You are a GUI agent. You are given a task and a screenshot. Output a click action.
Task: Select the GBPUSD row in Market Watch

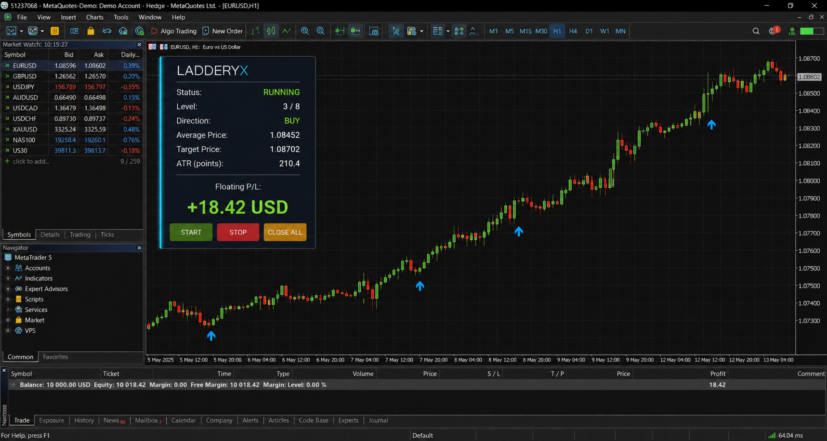pos(72,76)
